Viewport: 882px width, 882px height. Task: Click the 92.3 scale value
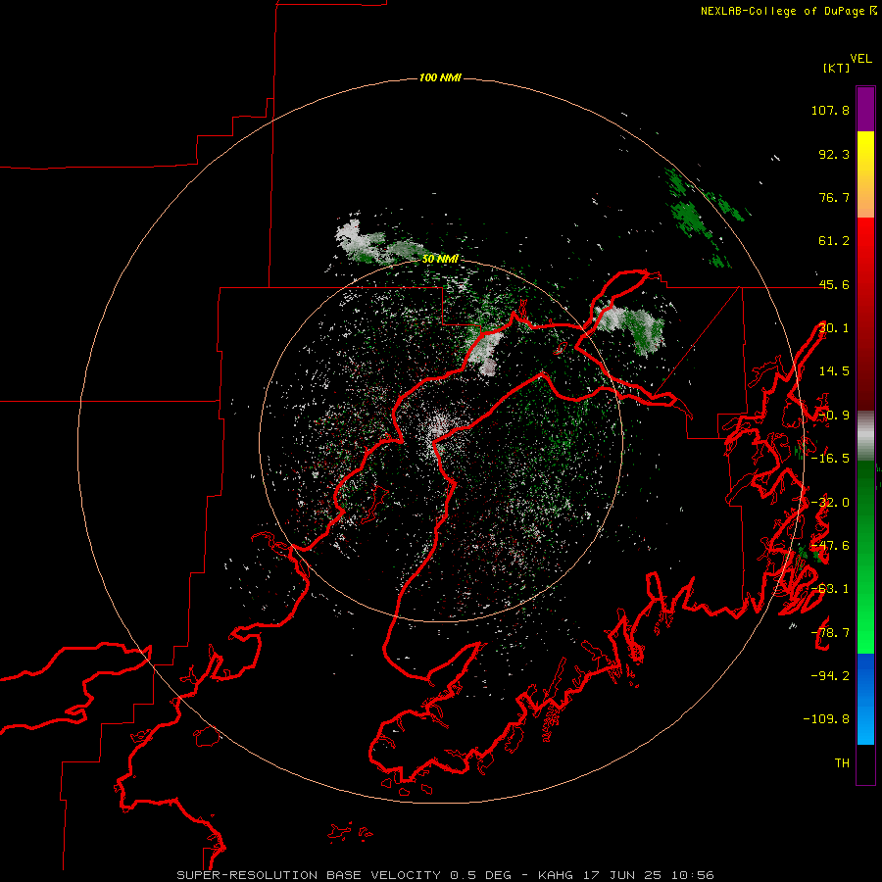(x=834, y=154)
